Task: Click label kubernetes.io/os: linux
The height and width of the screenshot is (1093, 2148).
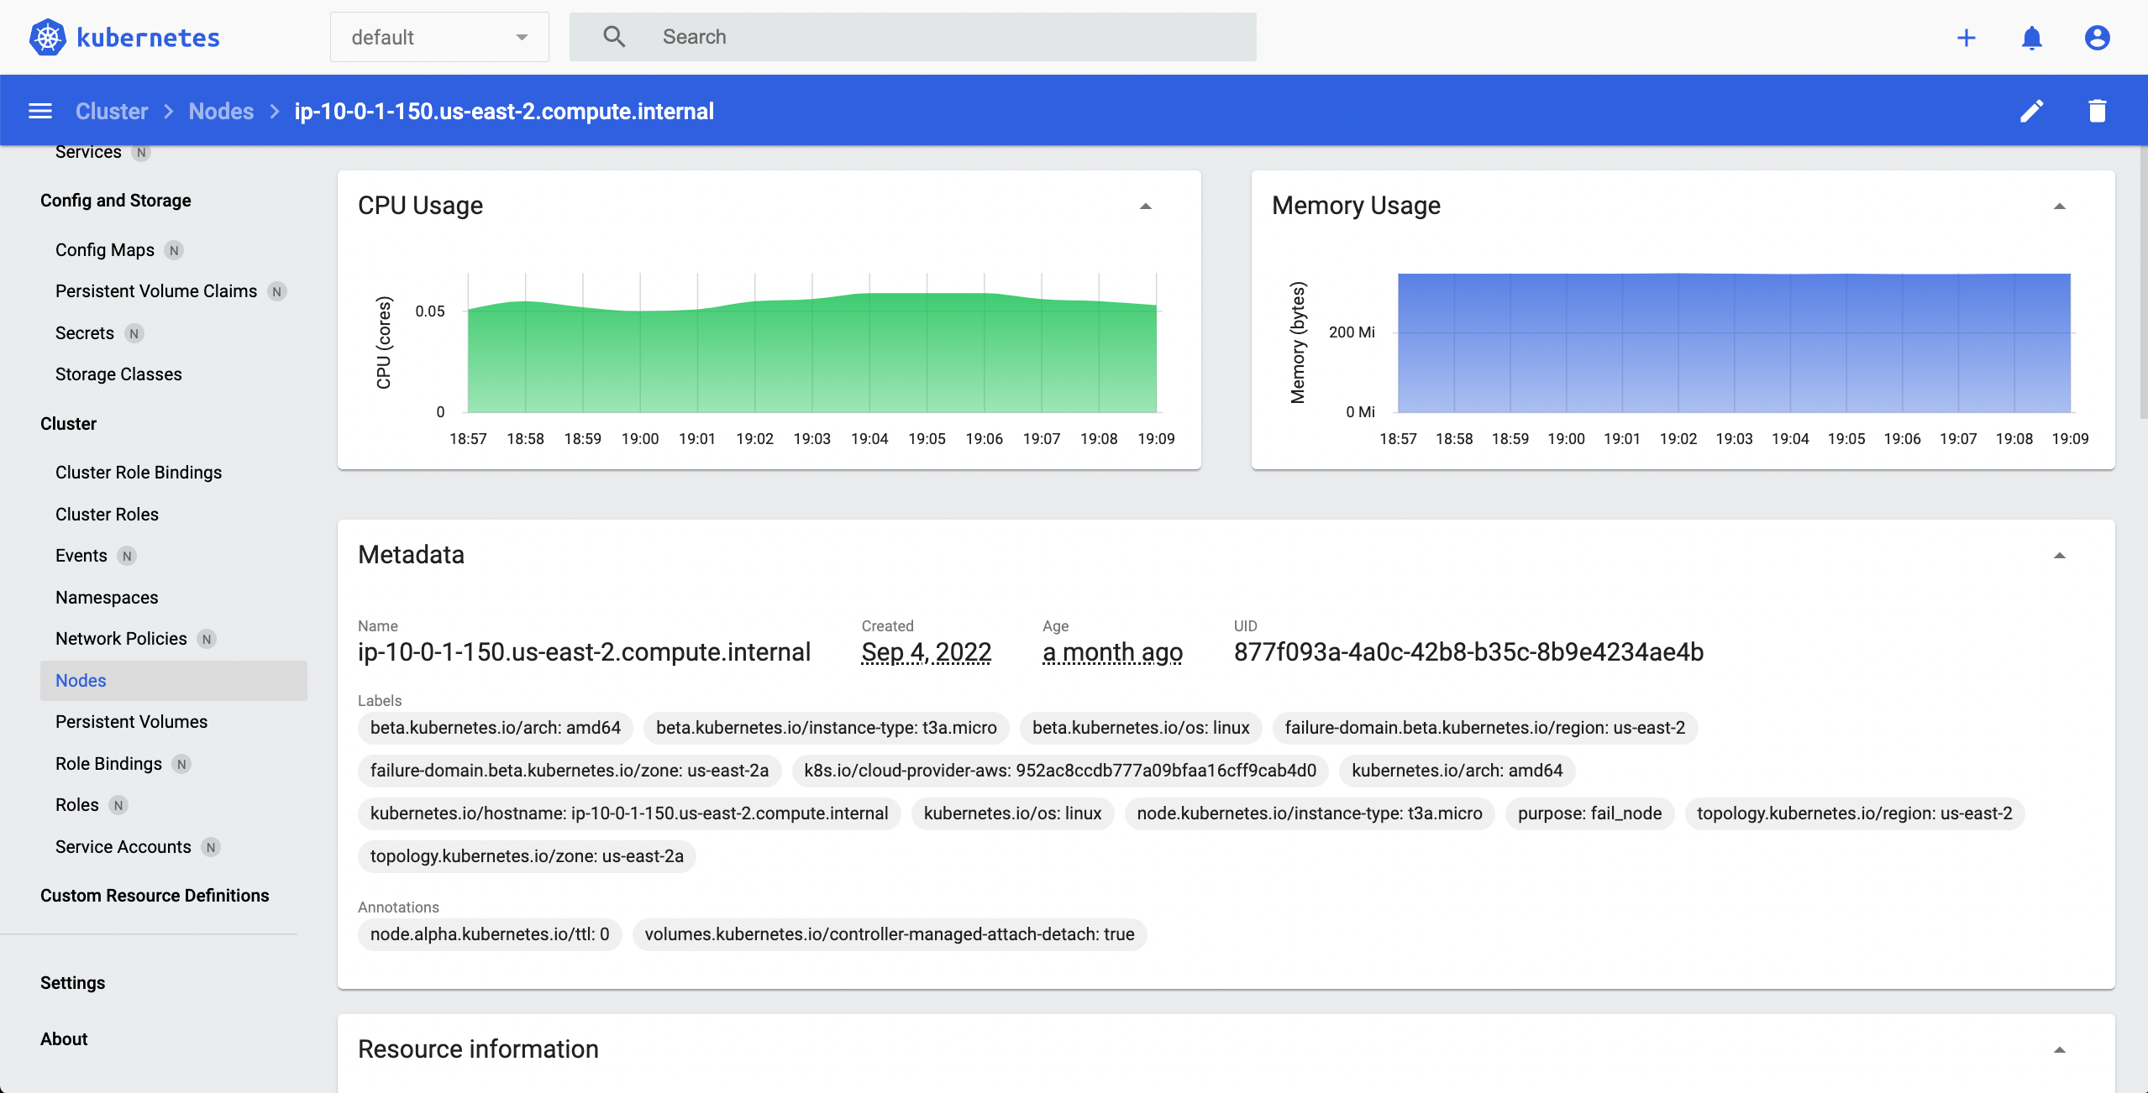Action: pos(1012,813)
